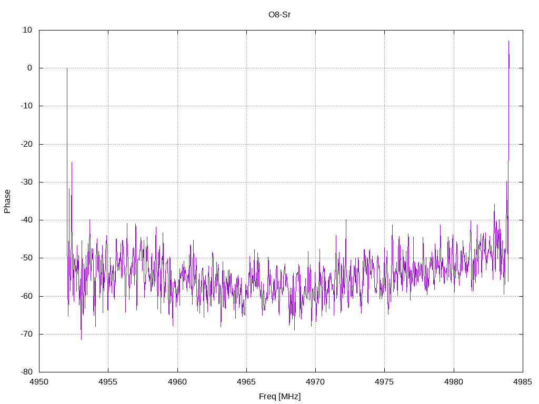
Task: Click y-axis tick label 0
Action: (29, 68)
